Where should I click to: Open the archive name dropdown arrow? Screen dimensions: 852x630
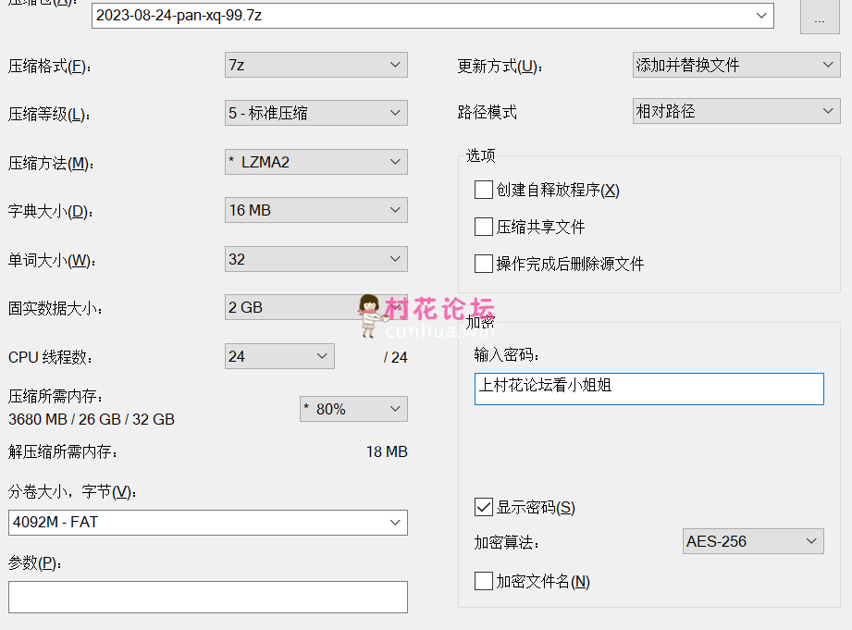coord(761,15)
